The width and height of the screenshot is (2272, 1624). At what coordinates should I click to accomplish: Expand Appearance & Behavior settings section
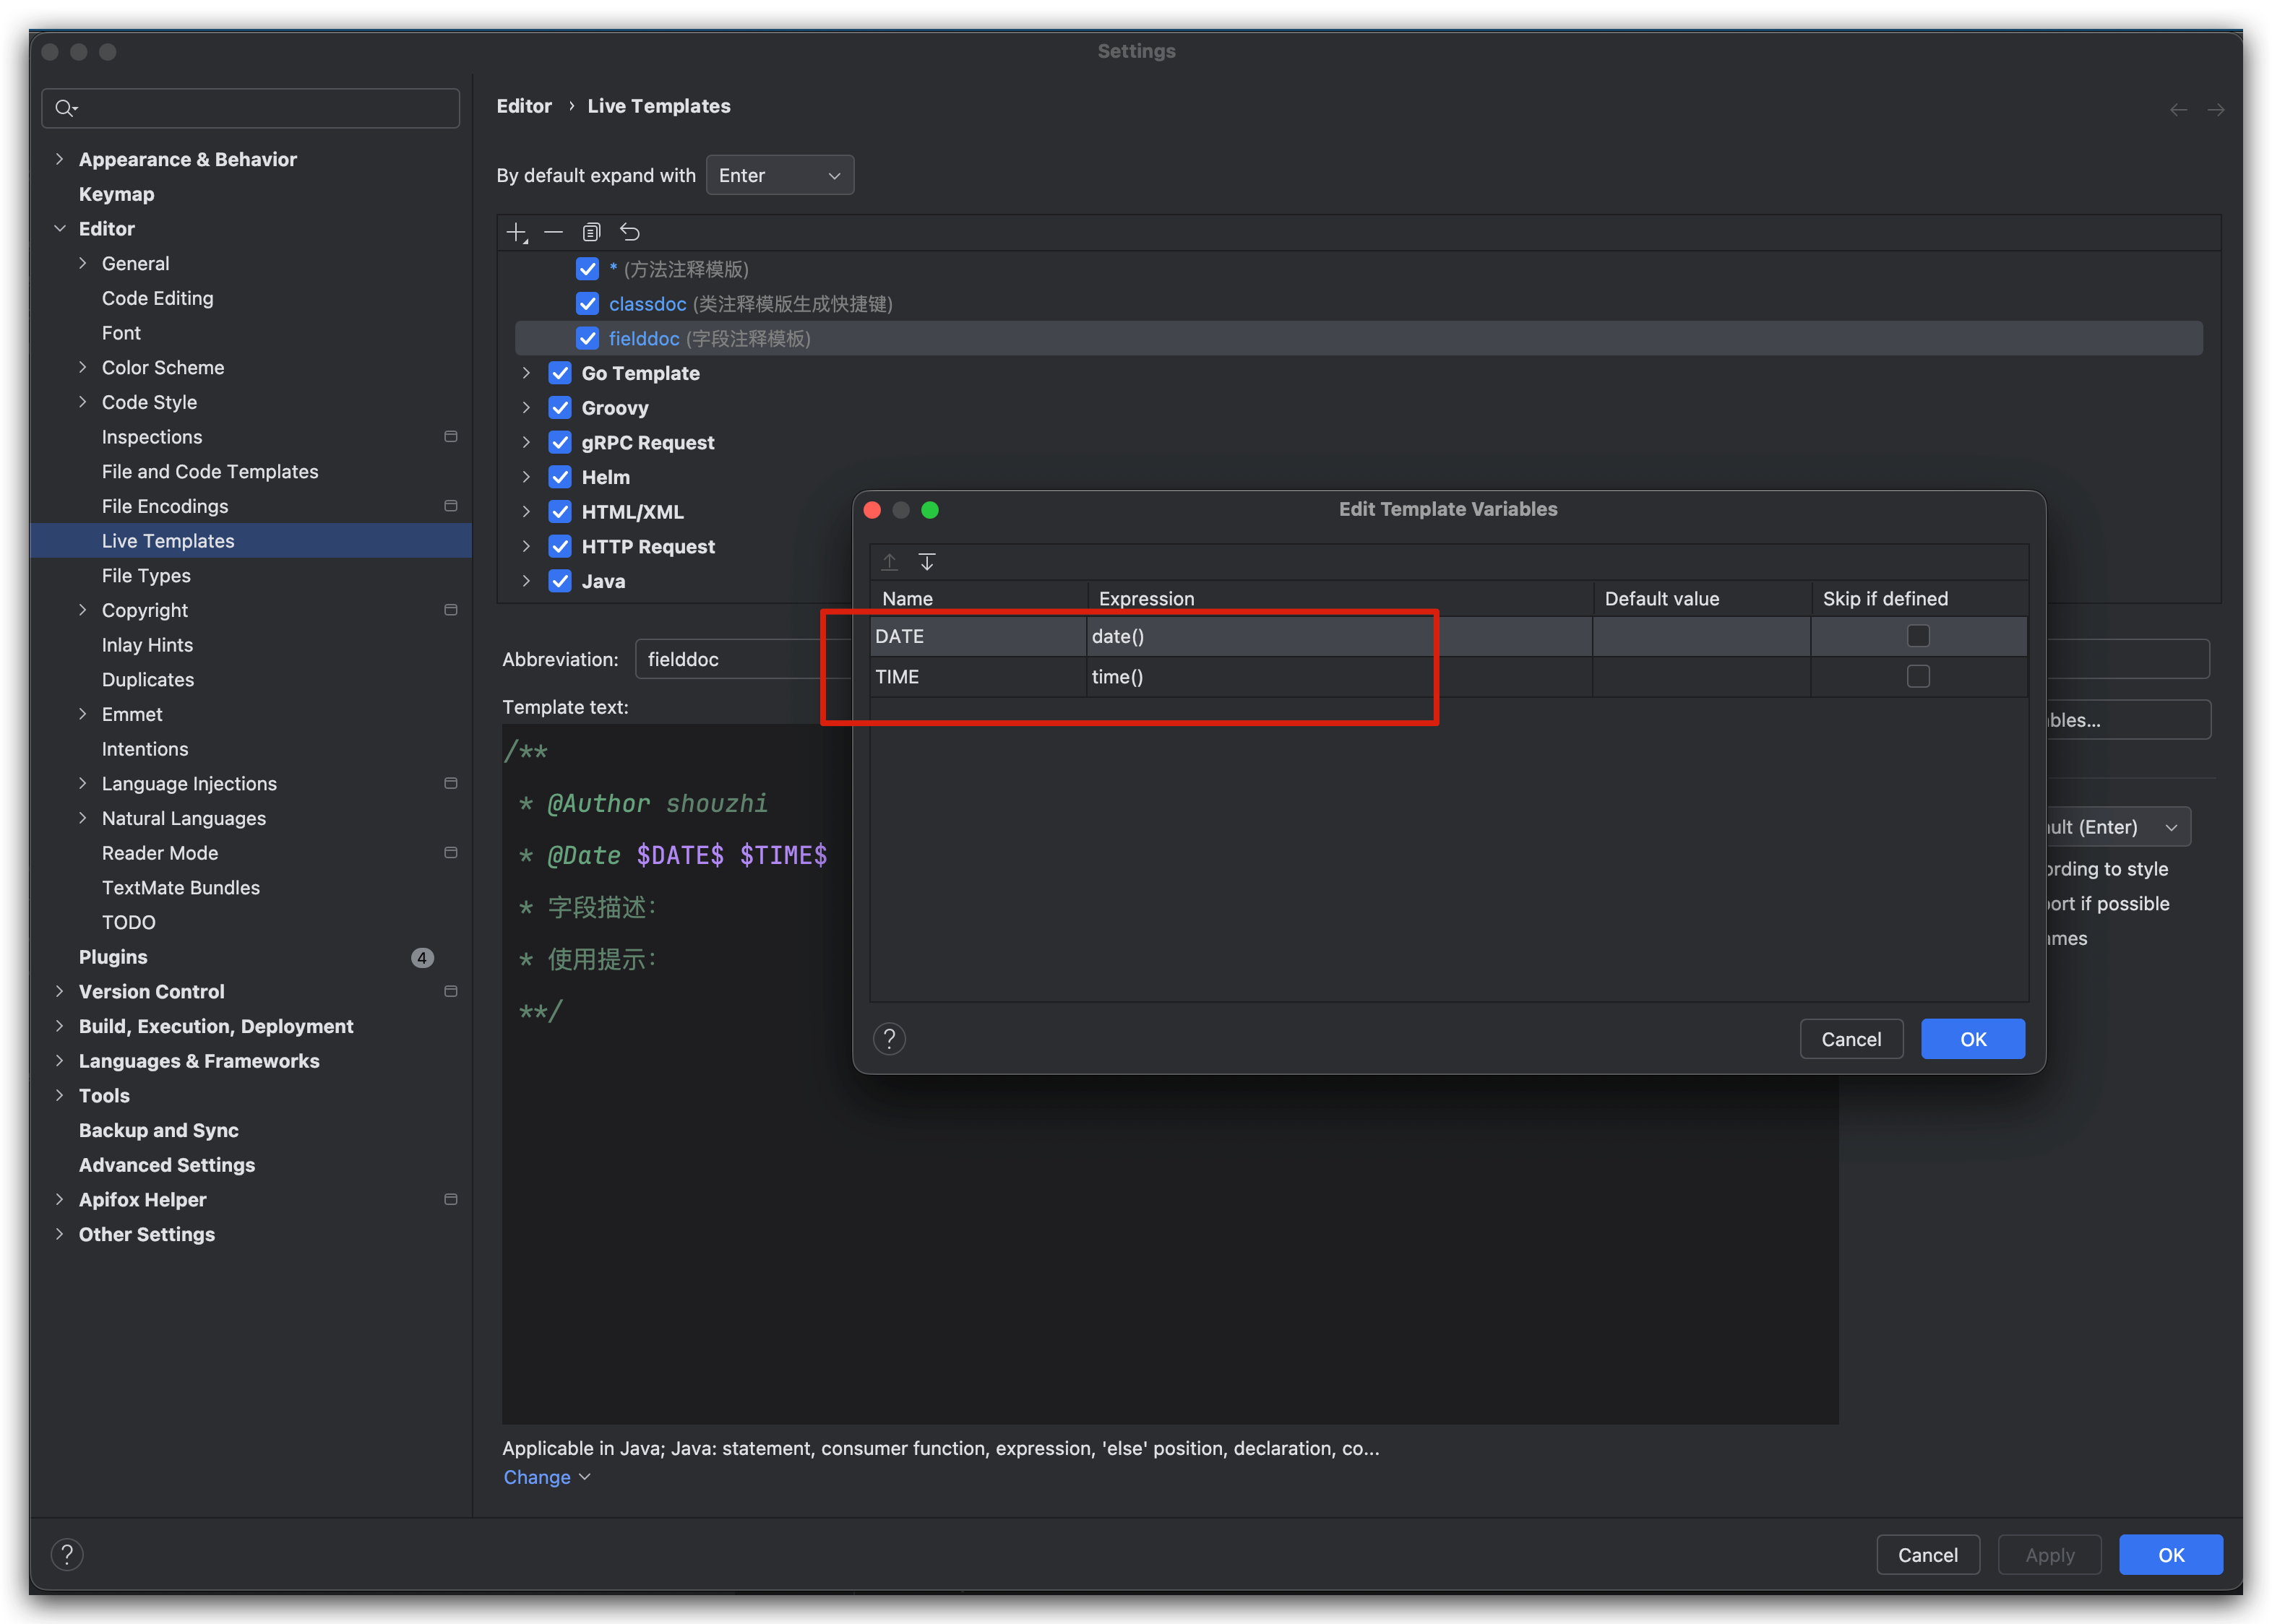click(60, 160)
